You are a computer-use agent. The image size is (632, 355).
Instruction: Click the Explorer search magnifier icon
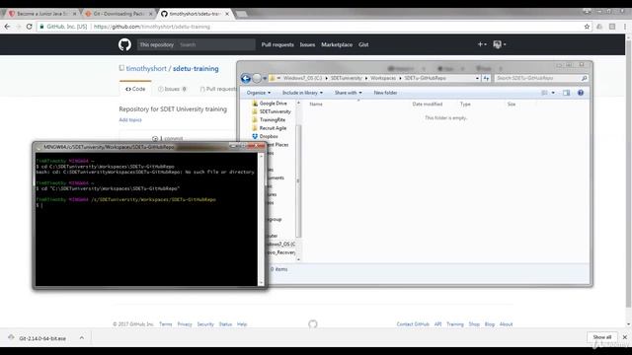(584, 78)
